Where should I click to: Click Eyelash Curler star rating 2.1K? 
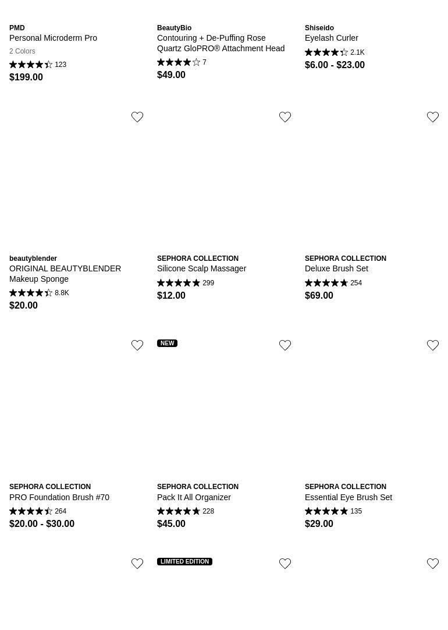tap(335, 52)
